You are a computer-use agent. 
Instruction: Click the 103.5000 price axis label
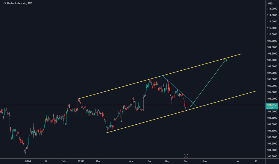pyautogui.click(x=272, y=118)
